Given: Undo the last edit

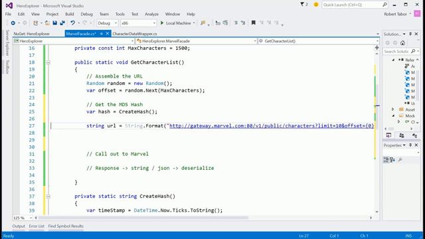Looking at the screenshot, I should [72, 23].
